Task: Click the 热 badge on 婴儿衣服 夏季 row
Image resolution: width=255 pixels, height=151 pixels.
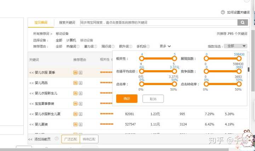Action: (x=75, y=72)
